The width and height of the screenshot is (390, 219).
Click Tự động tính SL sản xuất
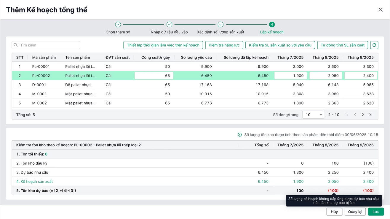343,45
